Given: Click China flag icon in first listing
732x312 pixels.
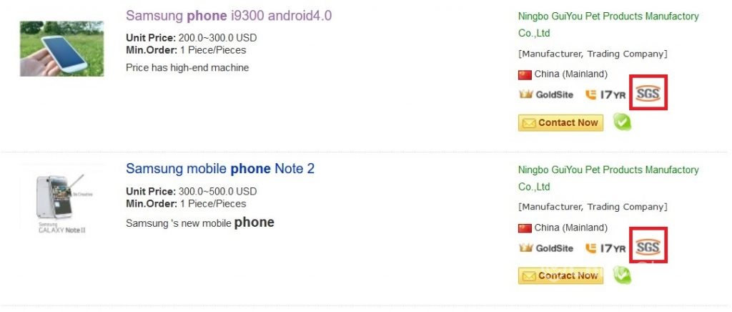Looking at the screenshot, I should pyautogui.click(x=525, y=74).
